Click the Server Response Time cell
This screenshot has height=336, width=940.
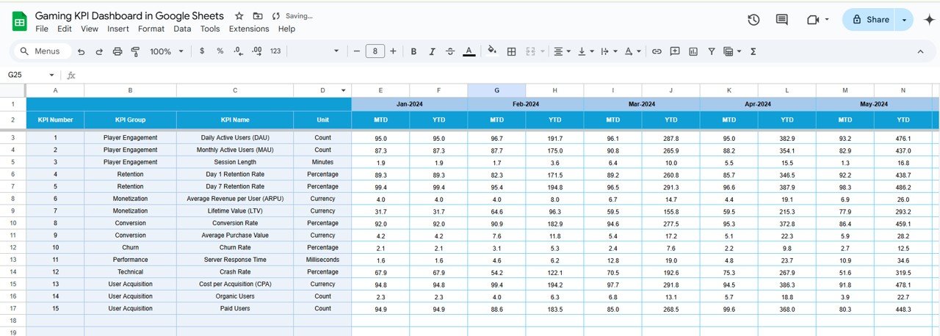coord(235,260)
